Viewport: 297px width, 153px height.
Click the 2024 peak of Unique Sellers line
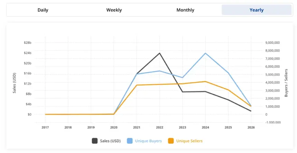click(x=205, y=81)
